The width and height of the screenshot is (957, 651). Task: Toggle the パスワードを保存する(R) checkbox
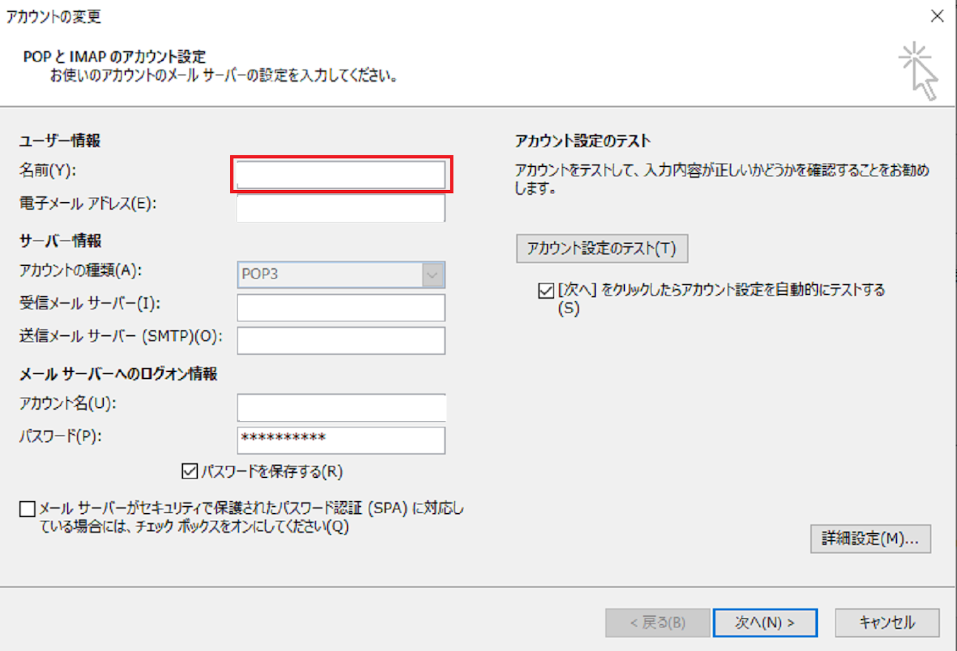(190, 471)
